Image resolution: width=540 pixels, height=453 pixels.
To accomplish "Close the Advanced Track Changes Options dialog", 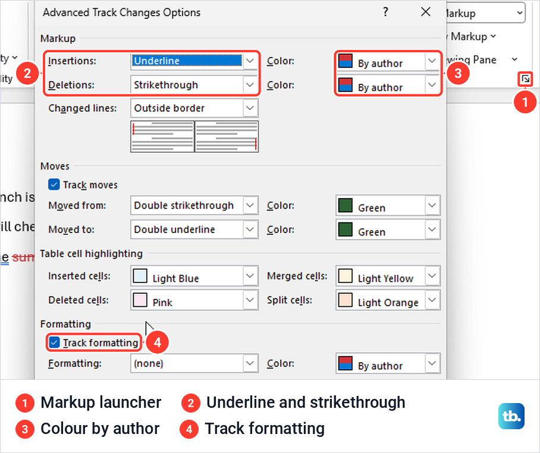I will [426, 12].
